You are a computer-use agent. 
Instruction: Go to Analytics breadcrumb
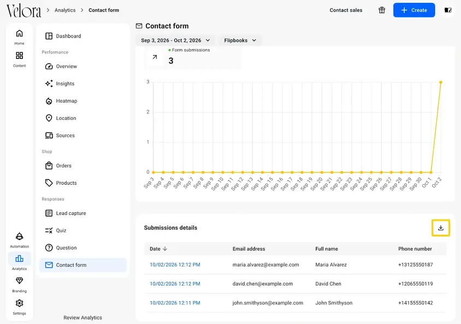(65, 10)
